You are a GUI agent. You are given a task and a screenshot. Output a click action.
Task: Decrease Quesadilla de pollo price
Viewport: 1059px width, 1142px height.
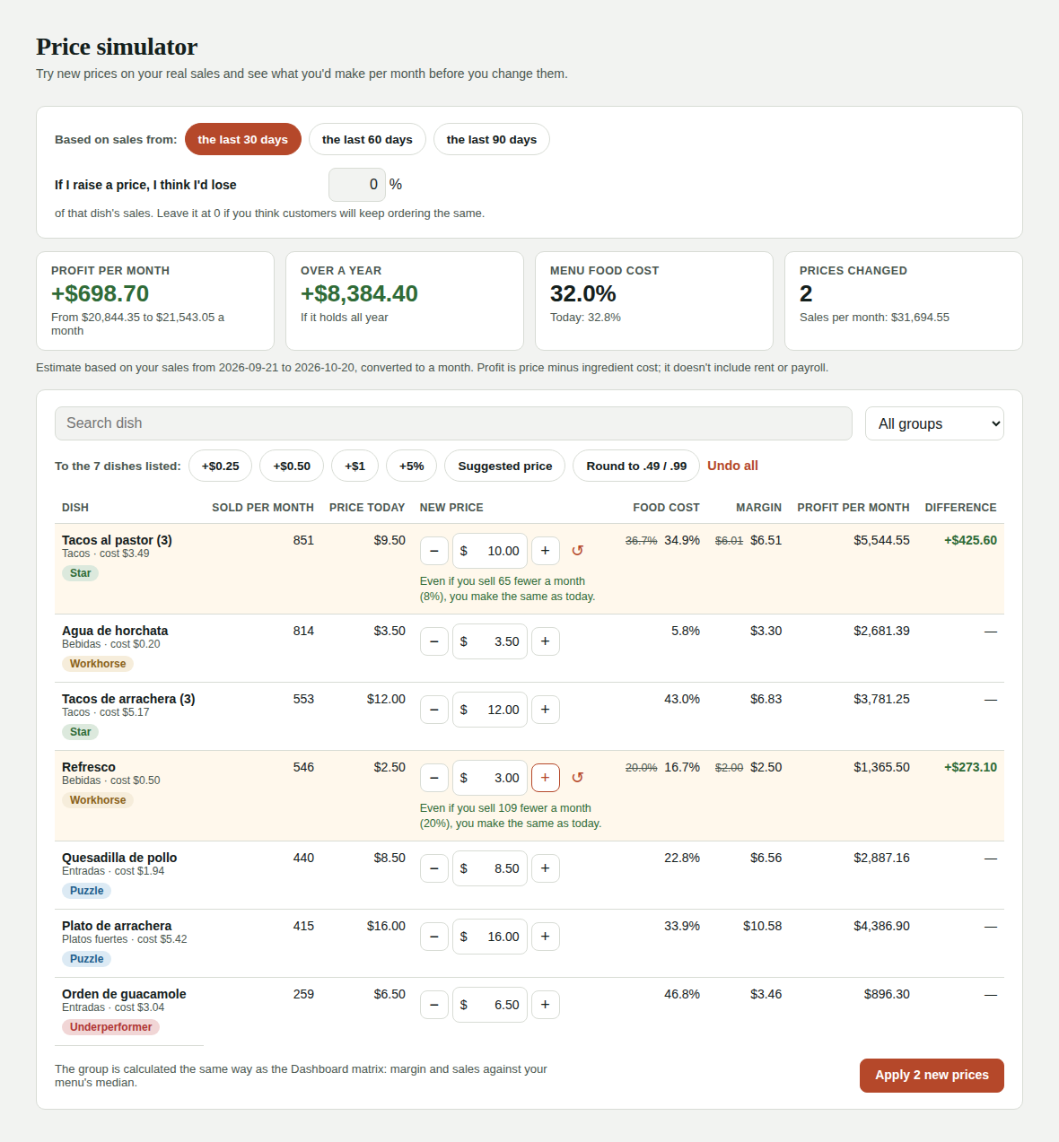click(434, 868)
